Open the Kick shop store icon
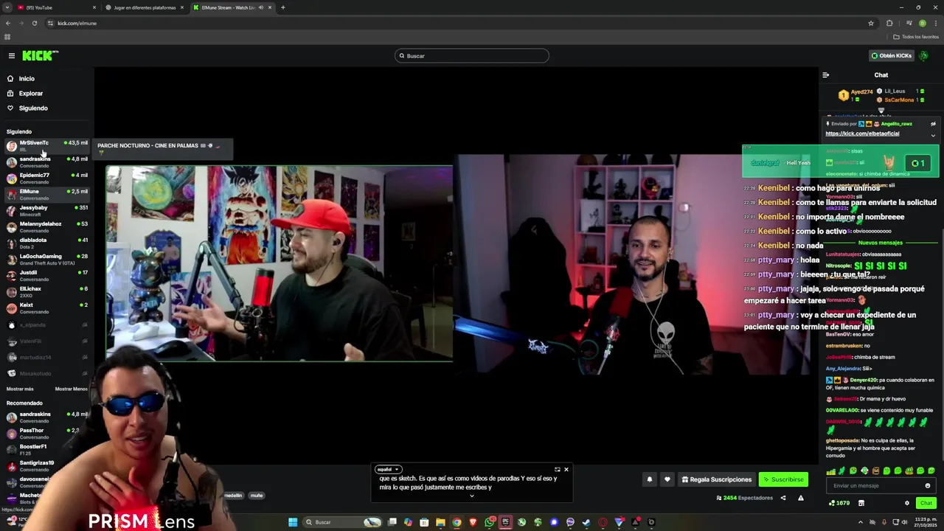This screenshot has width=944, height=531. [x=861, y=503]
